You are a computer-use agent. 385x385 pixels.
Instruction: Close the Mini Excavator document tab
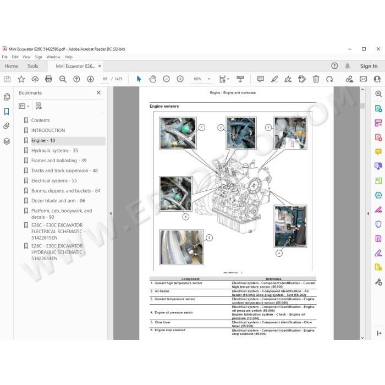[x=100, y=66]
